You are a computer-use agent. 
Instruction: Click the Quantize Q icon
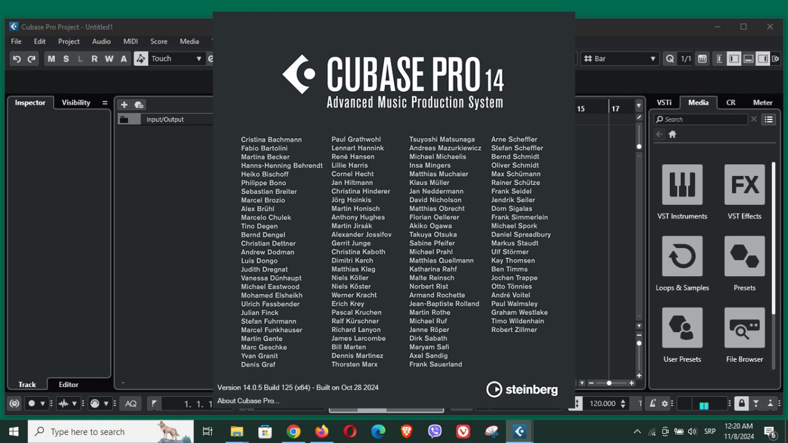click(670, 58)
